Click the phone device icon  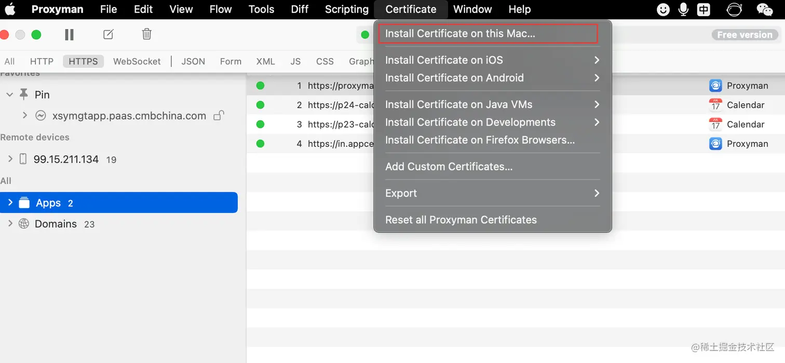click(x=23, y=159)
